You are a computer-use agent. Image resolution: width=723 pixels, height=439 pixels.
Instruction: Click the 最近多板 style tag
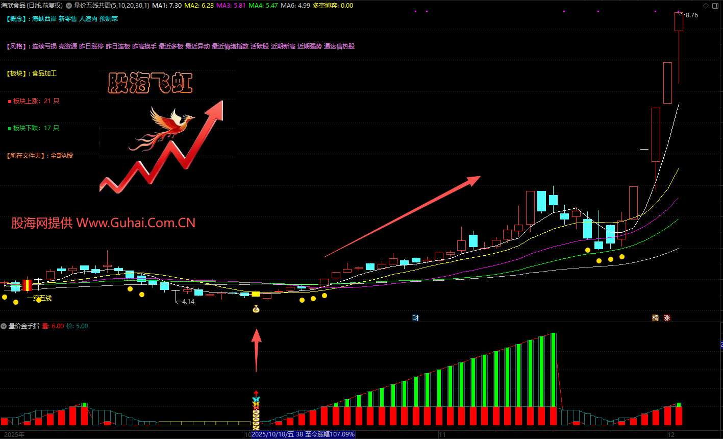(171, 46)
